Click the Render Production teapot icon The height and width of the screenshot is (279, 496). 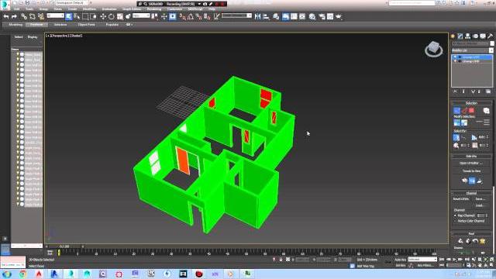coord(339,16)
